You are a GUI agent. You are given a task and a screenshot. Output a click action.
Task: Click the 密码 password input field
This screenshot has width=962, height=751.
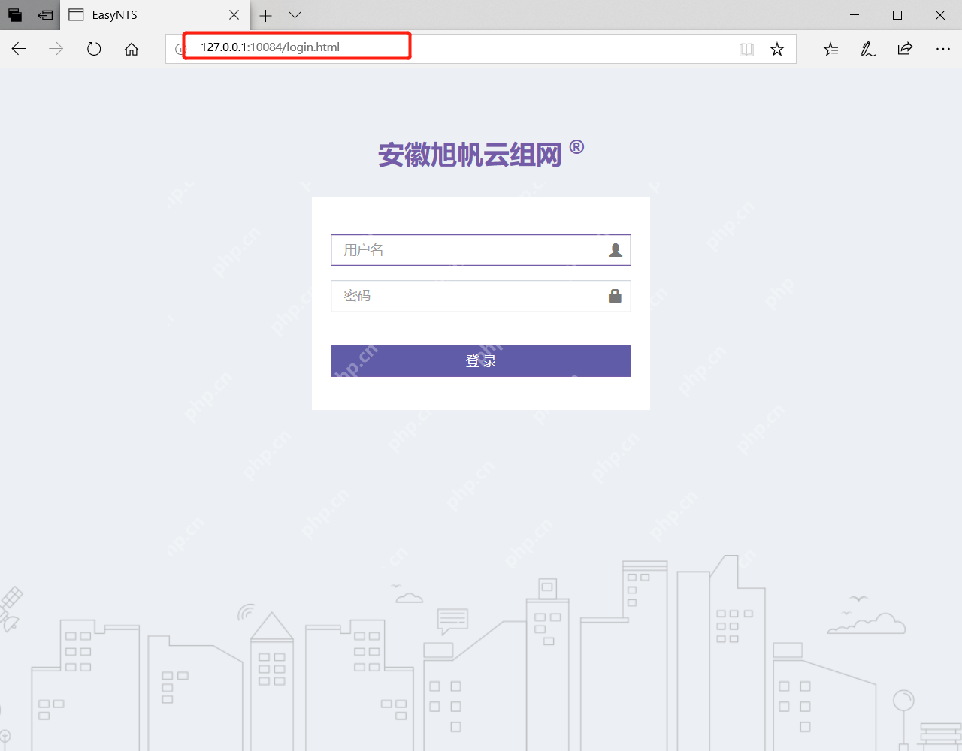466,295
